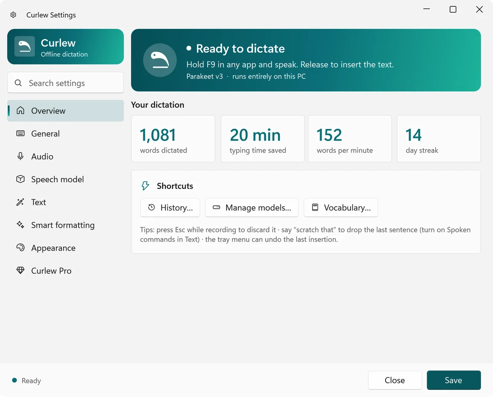This screenshot has height=397, width=493.
Task: Click the sparkle icon beside Smart formatting
Action: pos(20,225)
